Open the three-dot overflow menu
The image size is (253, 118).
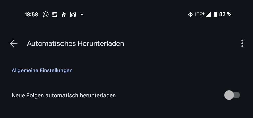click(242, 43)
